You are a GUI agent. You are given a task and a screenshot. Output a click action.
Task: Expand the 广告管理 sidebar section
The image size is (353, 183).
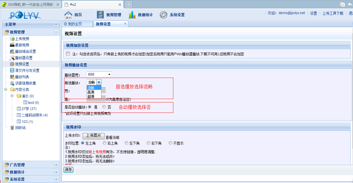[56, 165]
